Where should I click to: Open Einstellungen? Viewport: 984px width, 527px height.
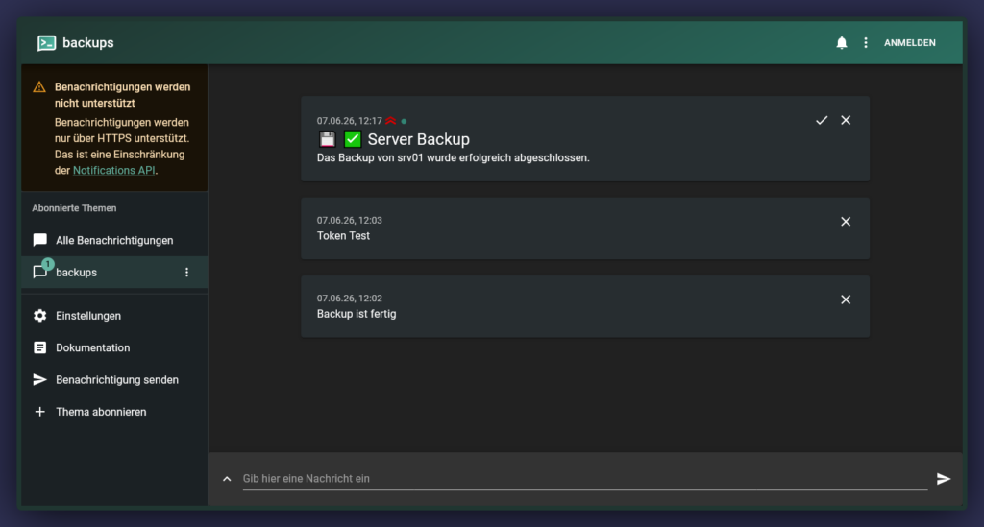click(x=114, y=316)
